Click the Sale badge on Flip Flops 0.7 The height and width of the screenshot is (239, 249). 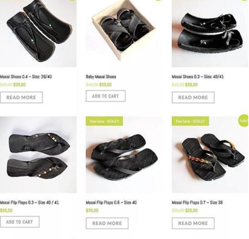coord(244,120)
